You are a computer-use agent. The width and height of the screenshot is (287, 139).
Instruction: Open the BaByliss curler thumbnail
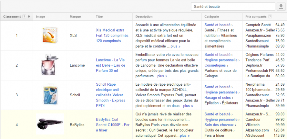[x=50, y=124]
